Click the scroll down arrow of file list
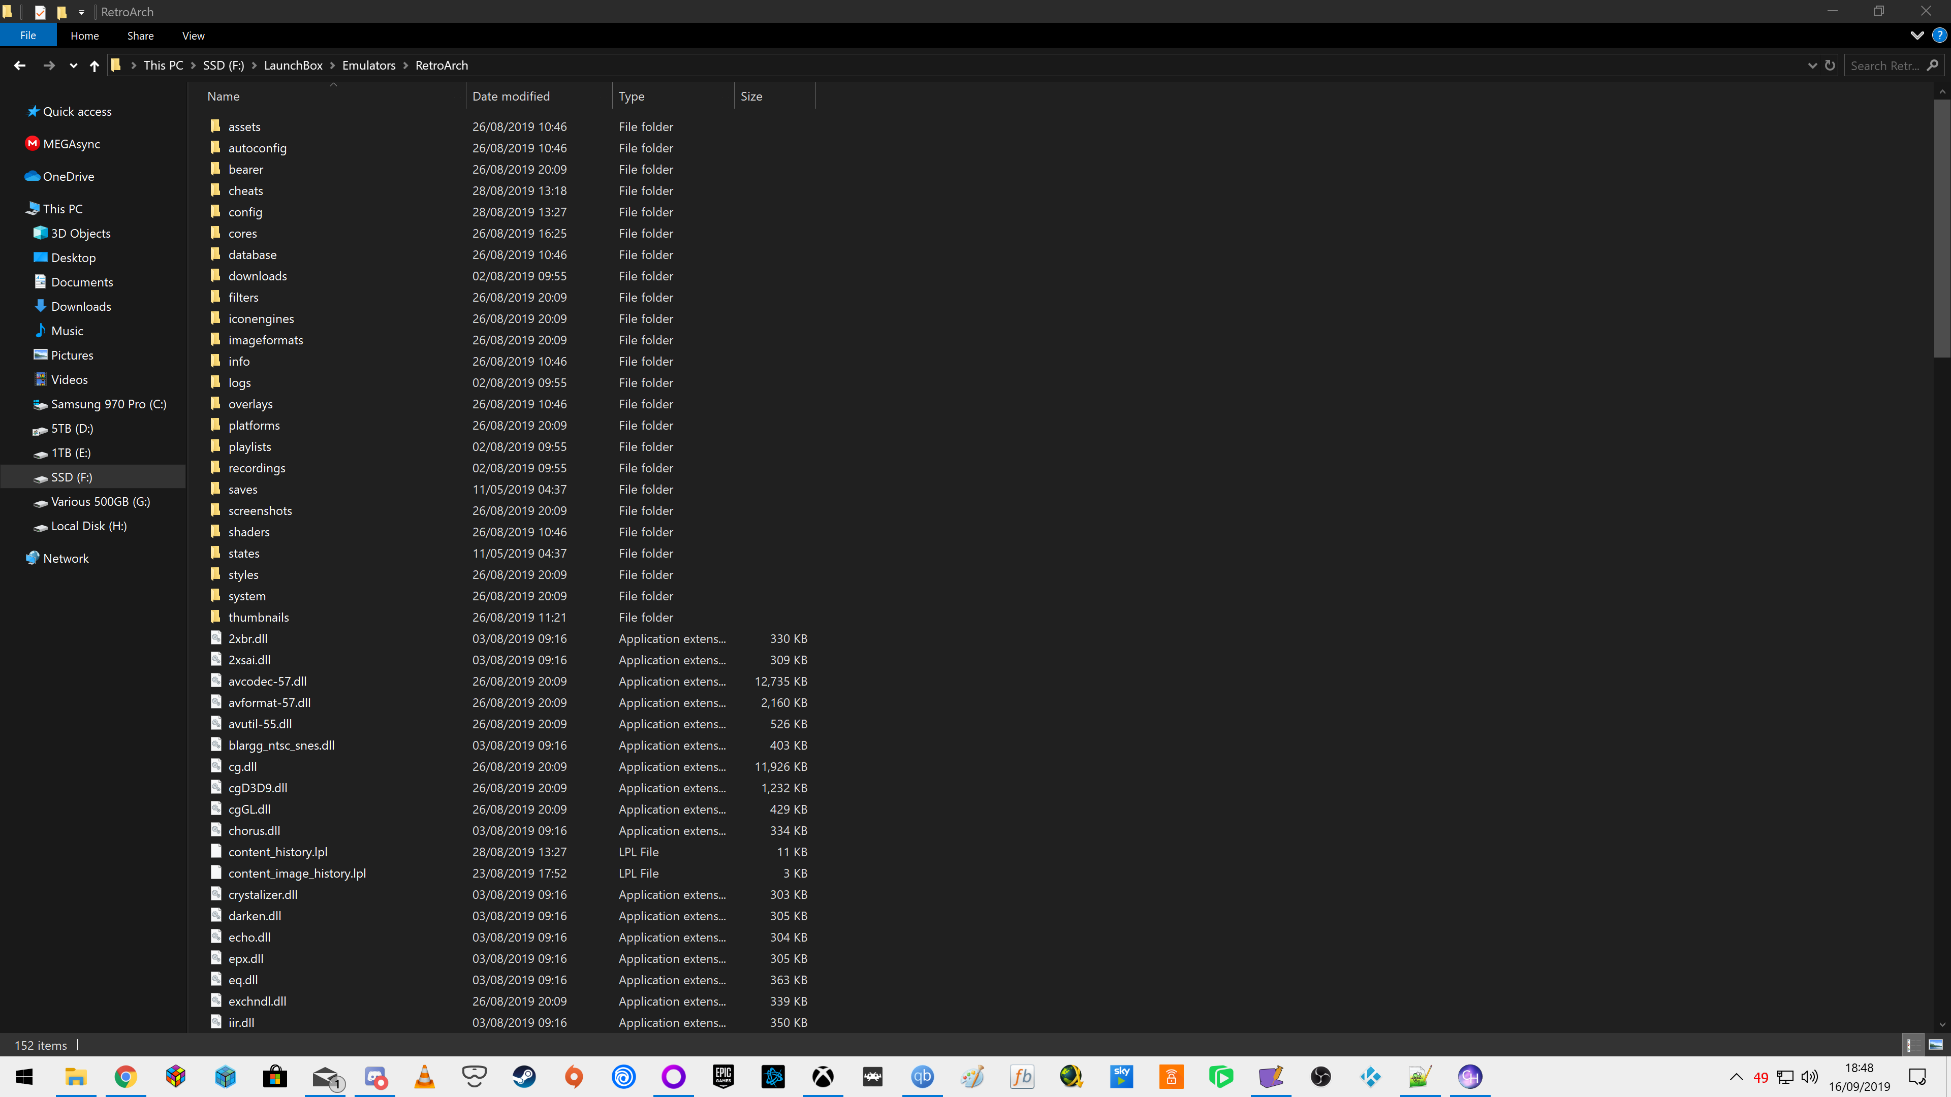 tap(1942, 1024)
